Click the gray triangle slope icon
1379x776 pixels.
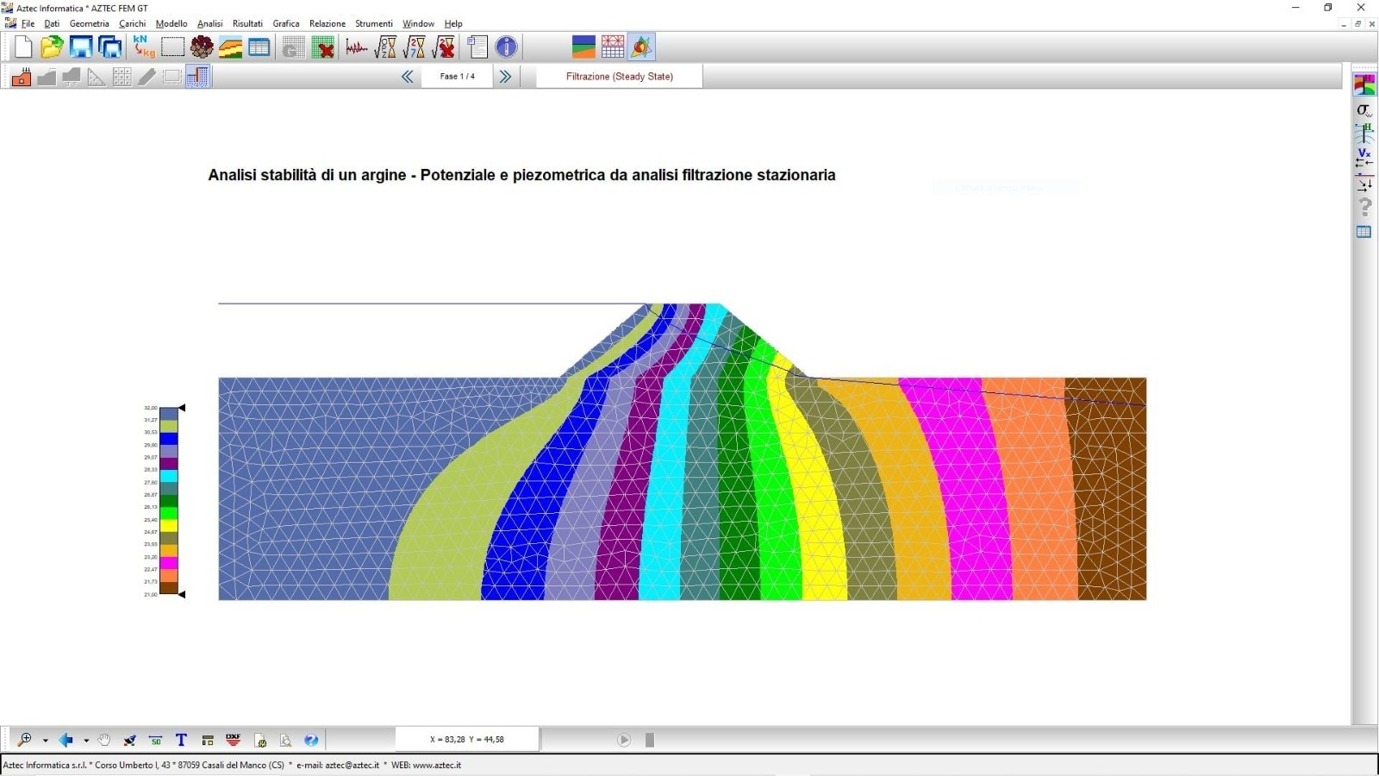click(97, 77)
